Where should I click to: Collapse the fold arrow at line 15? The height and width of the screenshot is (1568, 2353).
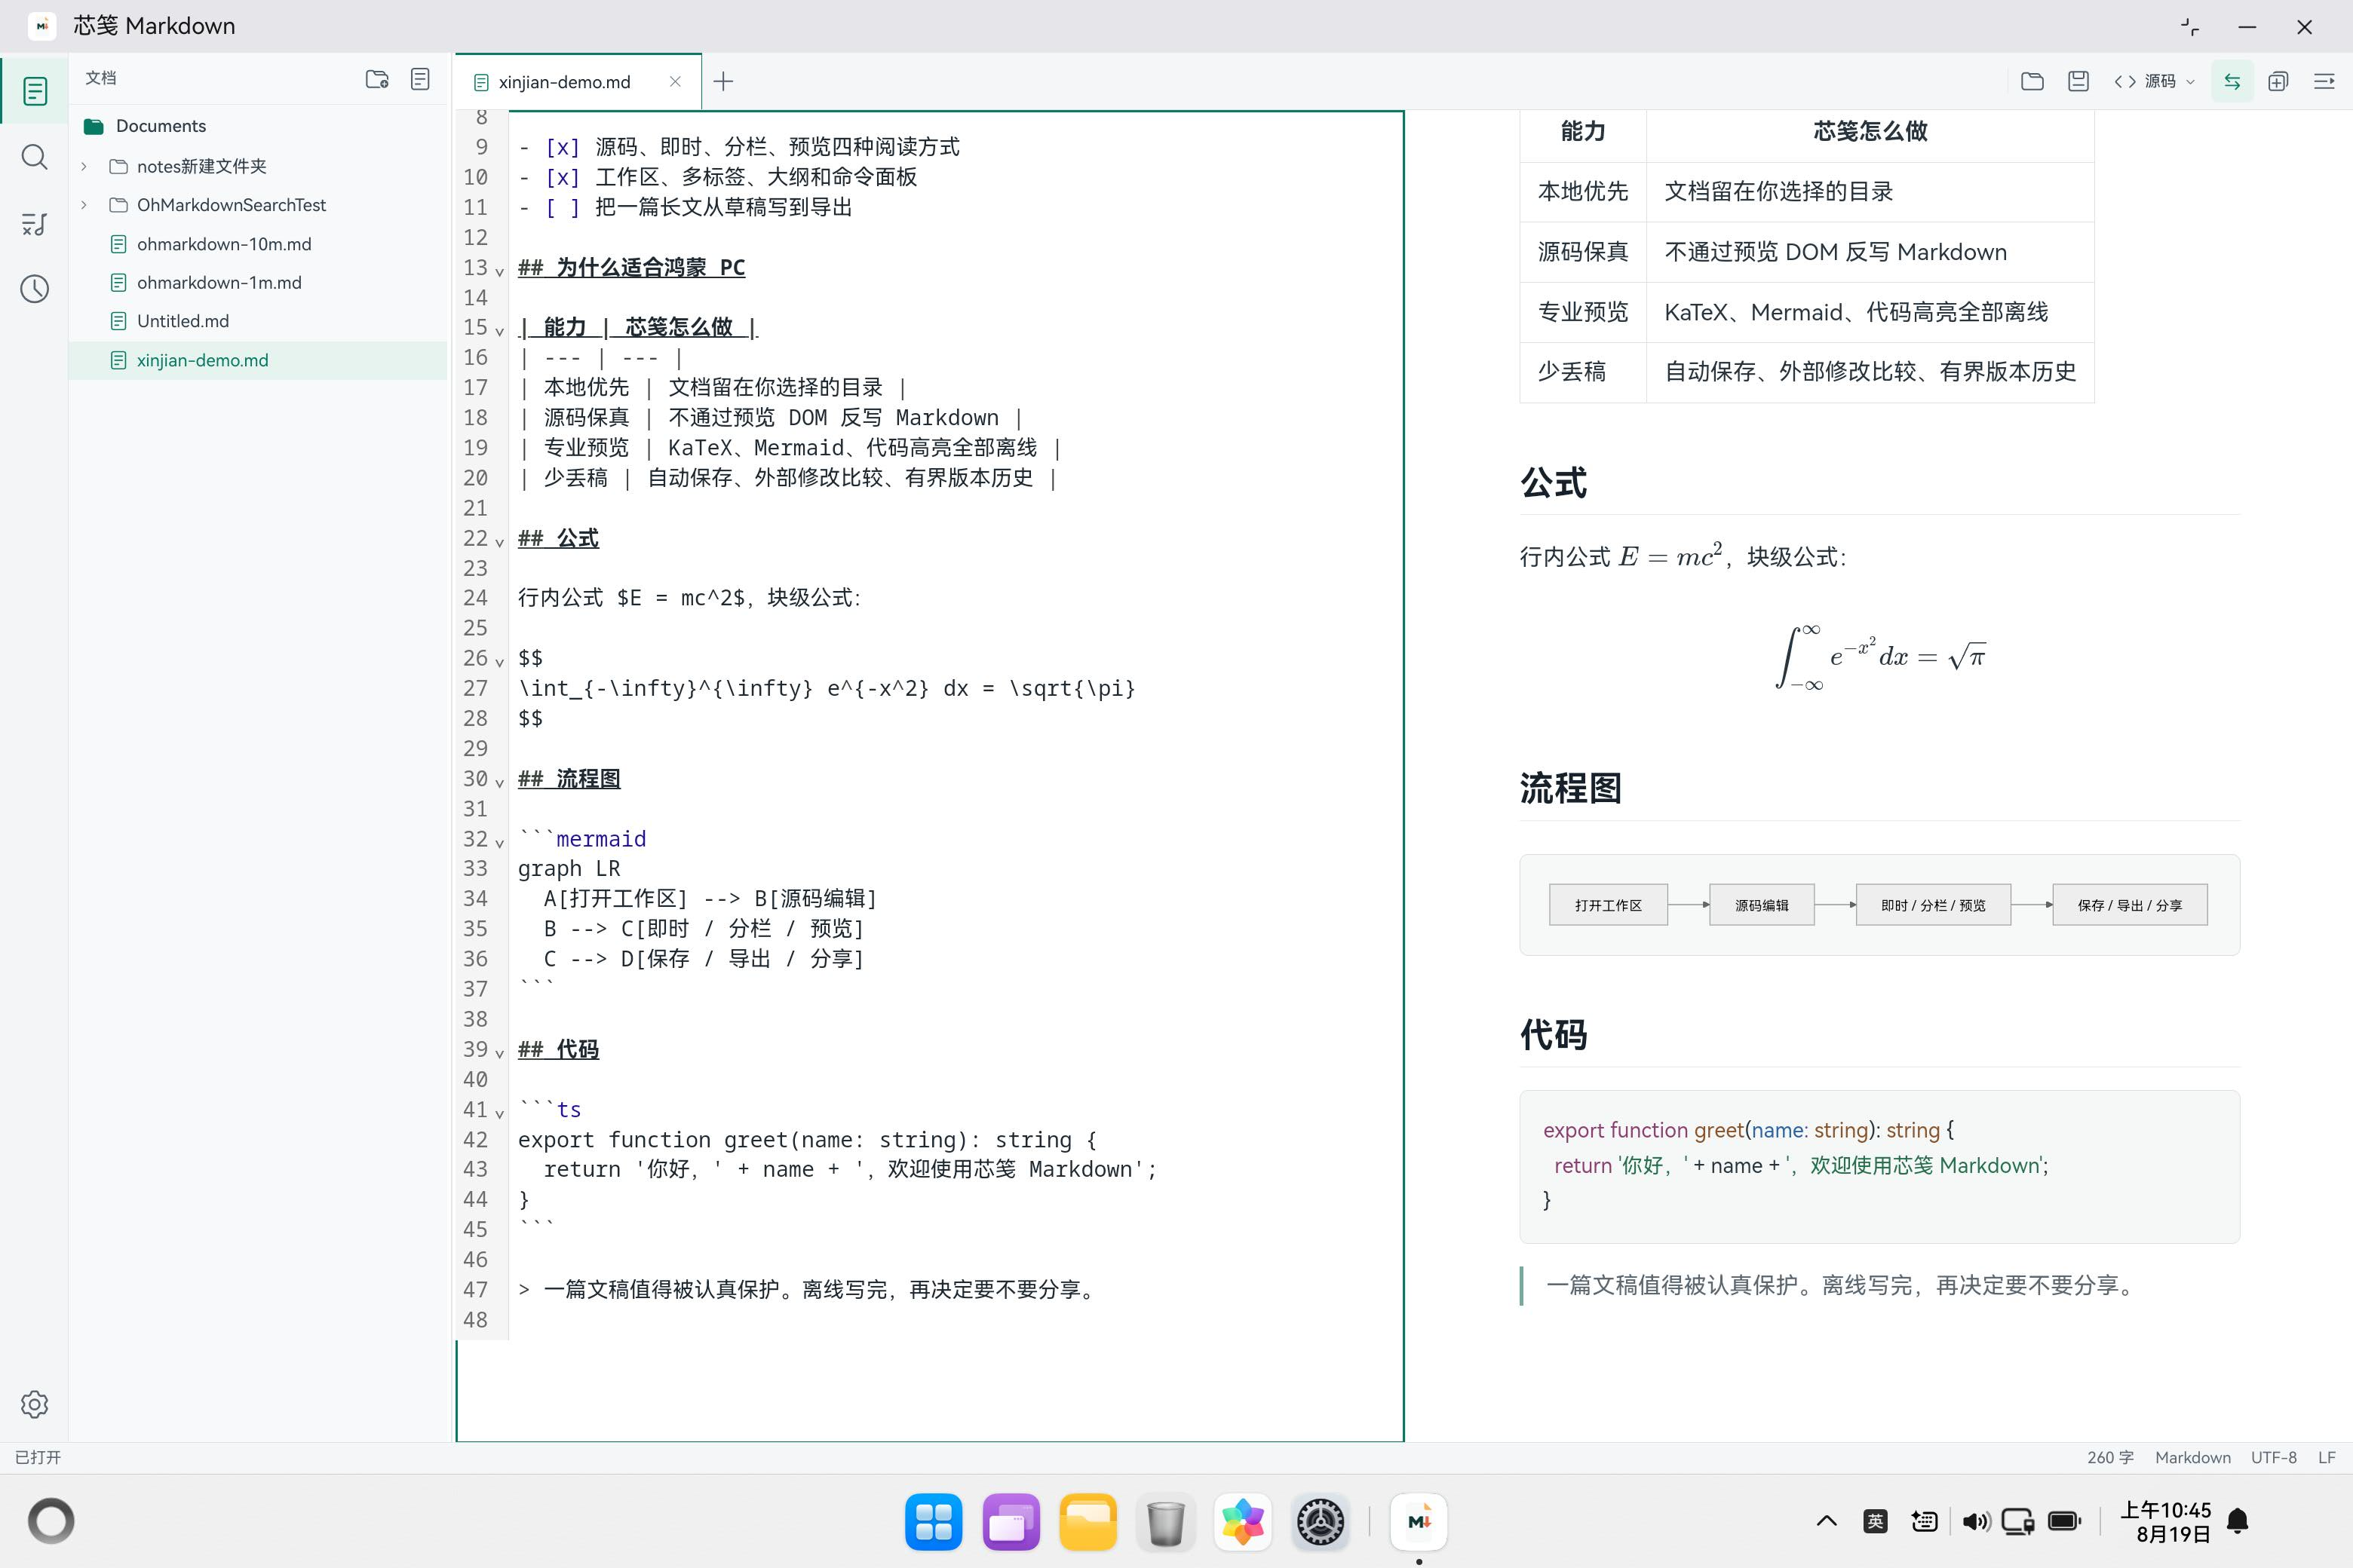coord(499,331)
